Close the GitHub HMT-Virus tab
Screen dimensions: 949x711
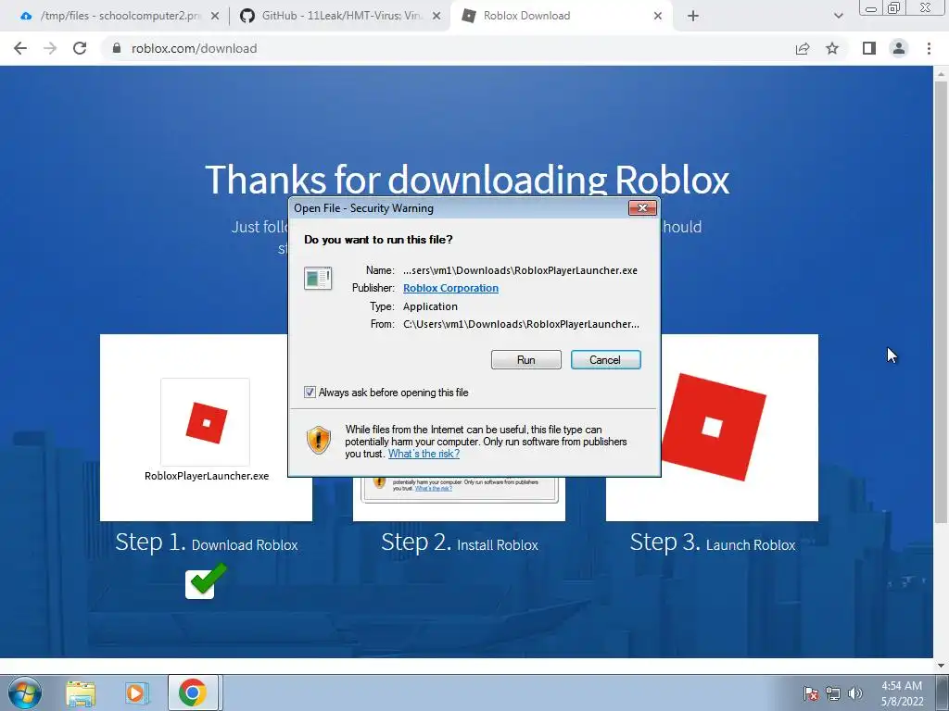point(437,17)
